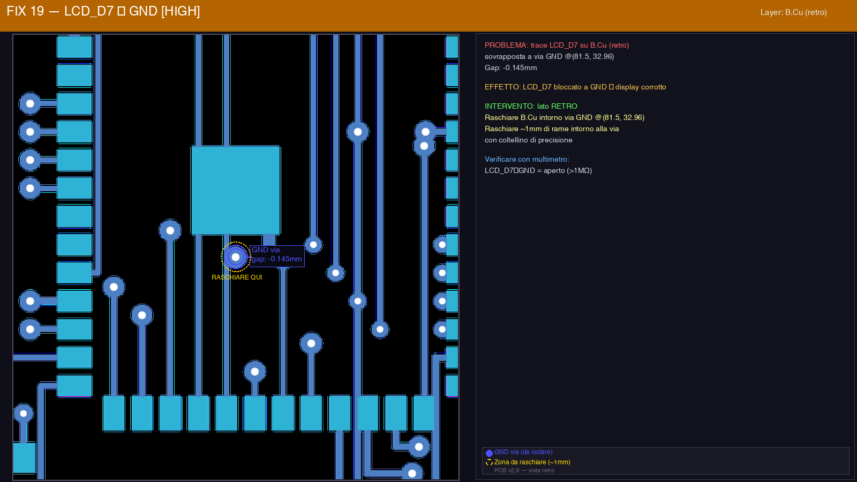
Task: Click the Raschiare B.Cu intorno via GND instruction
Action: (x=564, y=118)
